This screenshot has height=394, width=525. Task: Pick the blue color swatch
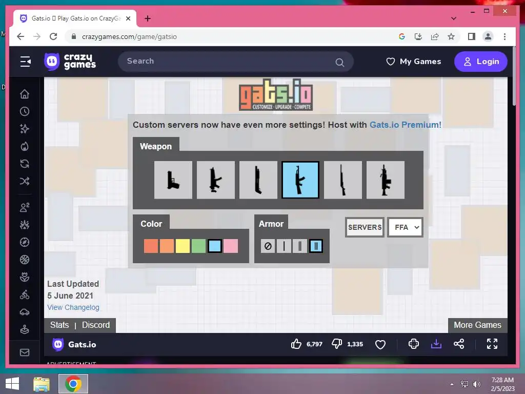point(215,246)
